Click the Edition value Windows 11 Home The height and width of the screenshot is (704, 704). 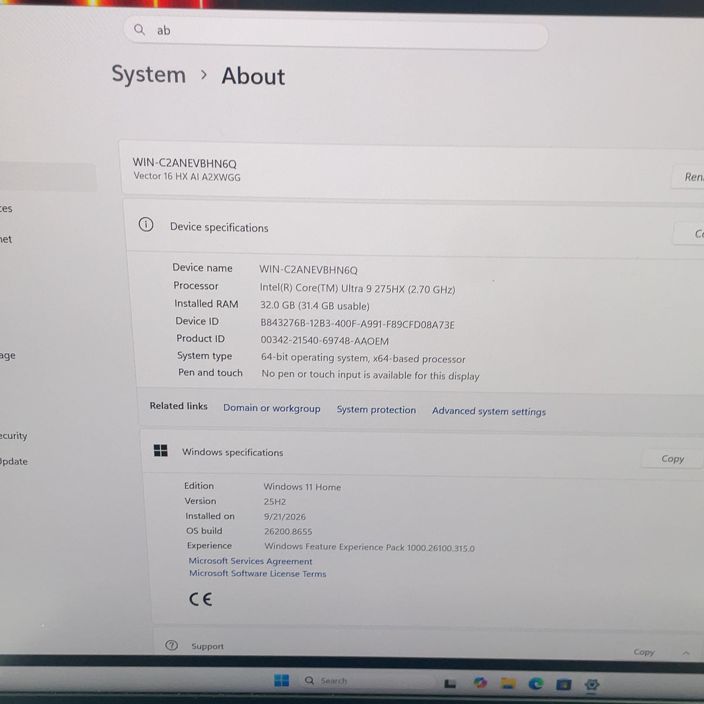302,487
